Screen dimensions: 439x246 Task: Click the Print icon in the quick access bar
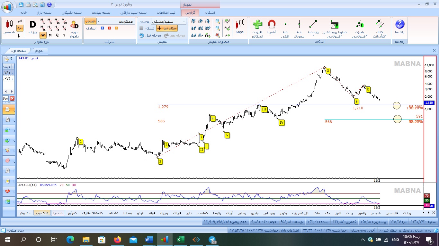coord(28,5)
